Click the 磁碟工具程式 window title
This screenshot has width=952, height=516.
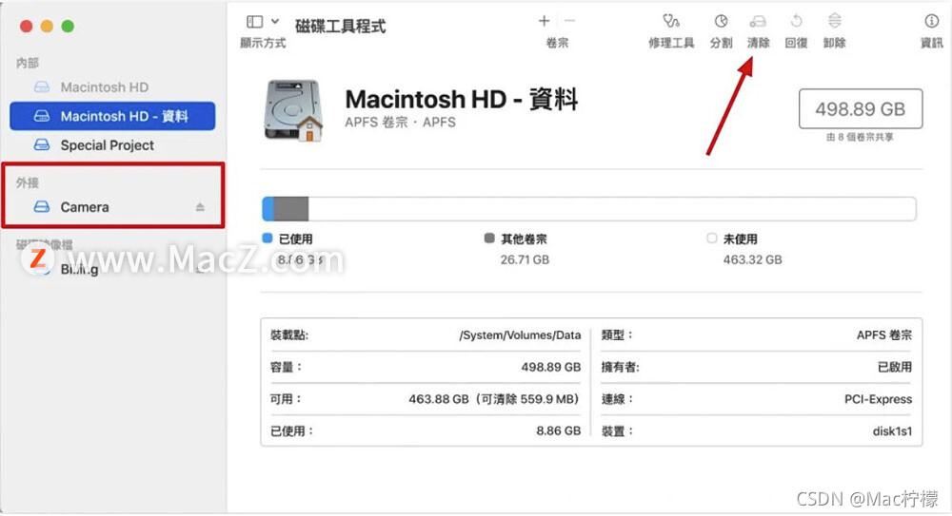click(x=340, y=26)
